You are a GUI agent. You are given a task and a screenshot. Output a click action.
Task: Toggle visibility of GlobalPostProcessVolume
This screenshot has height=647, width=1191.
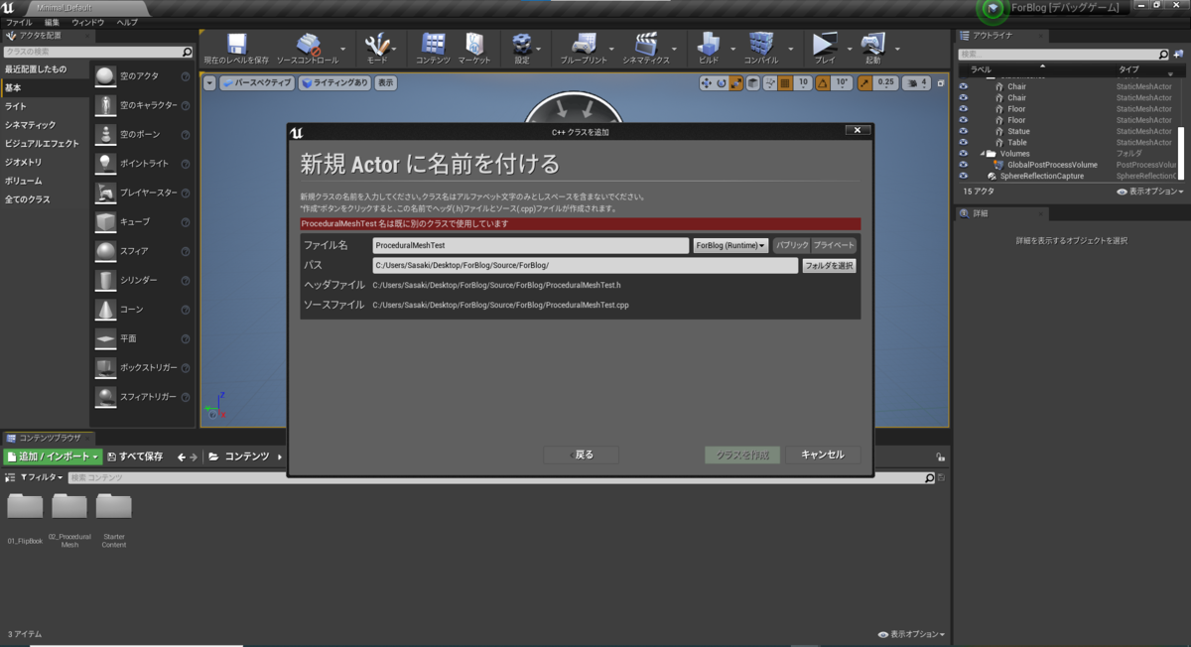pos(963,165)
